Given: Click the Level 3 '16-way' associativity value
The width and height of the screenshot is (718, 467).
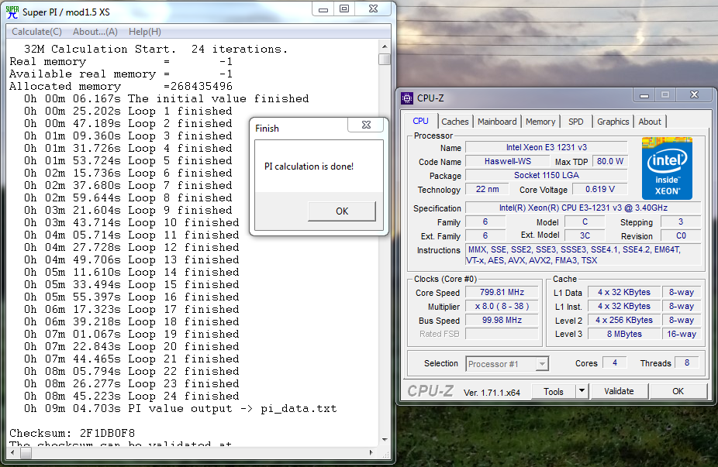Looking at the screenshot, I should click(682, 334).
